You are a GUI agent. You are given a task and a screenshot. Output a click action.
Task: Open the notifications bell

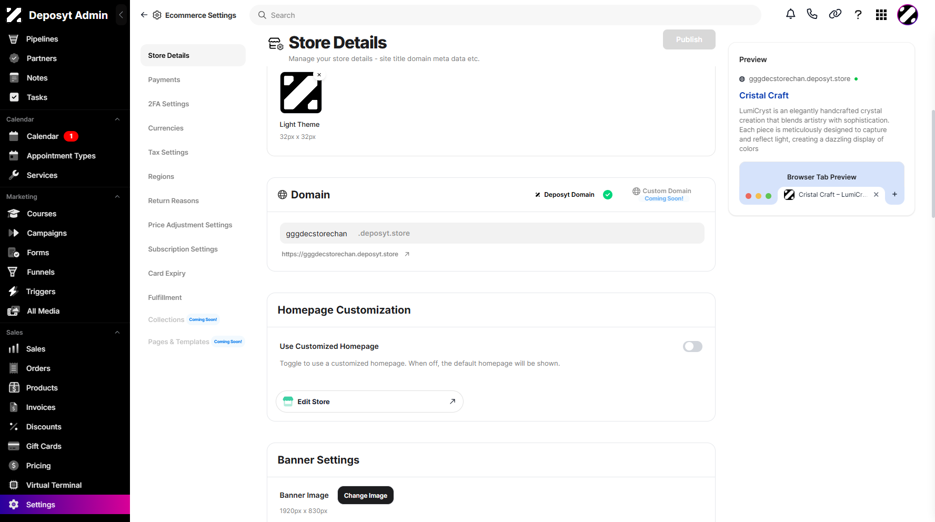pos(790,14)
